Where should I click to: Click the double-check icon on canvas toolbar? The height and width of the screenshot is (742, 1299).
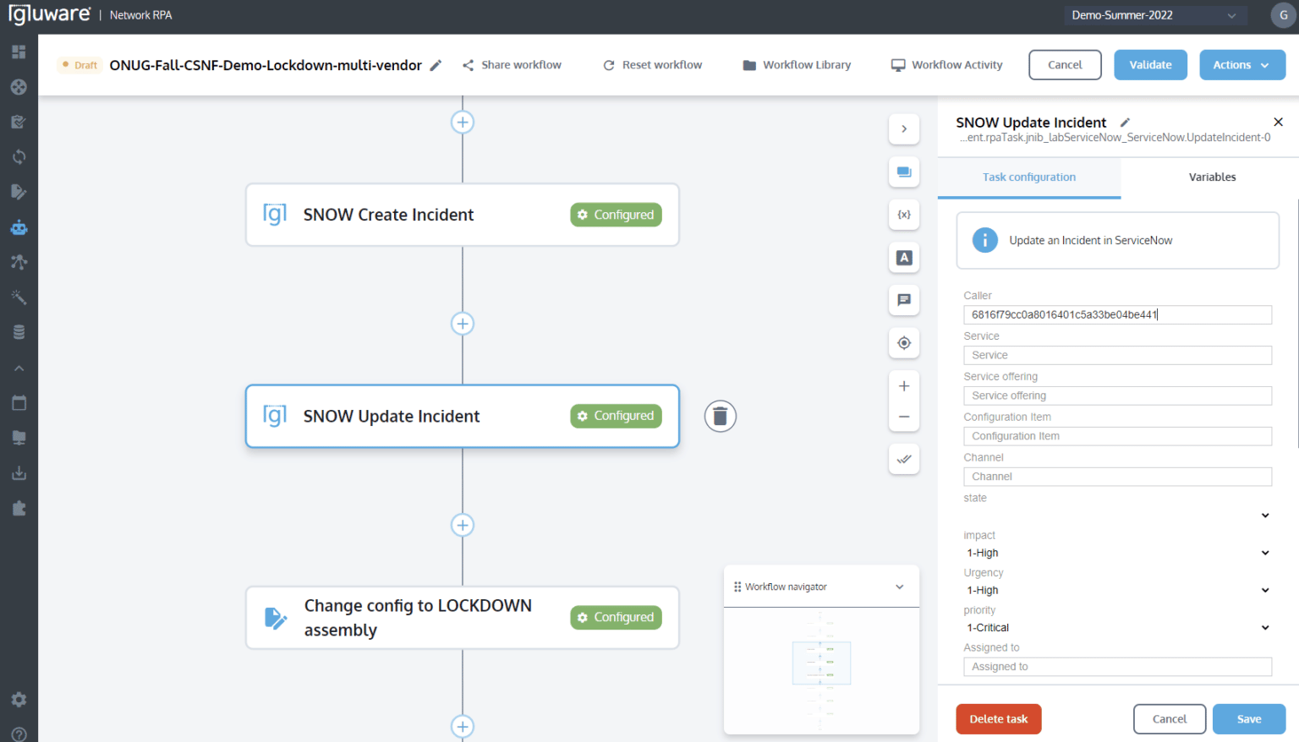tap(903, 459)
